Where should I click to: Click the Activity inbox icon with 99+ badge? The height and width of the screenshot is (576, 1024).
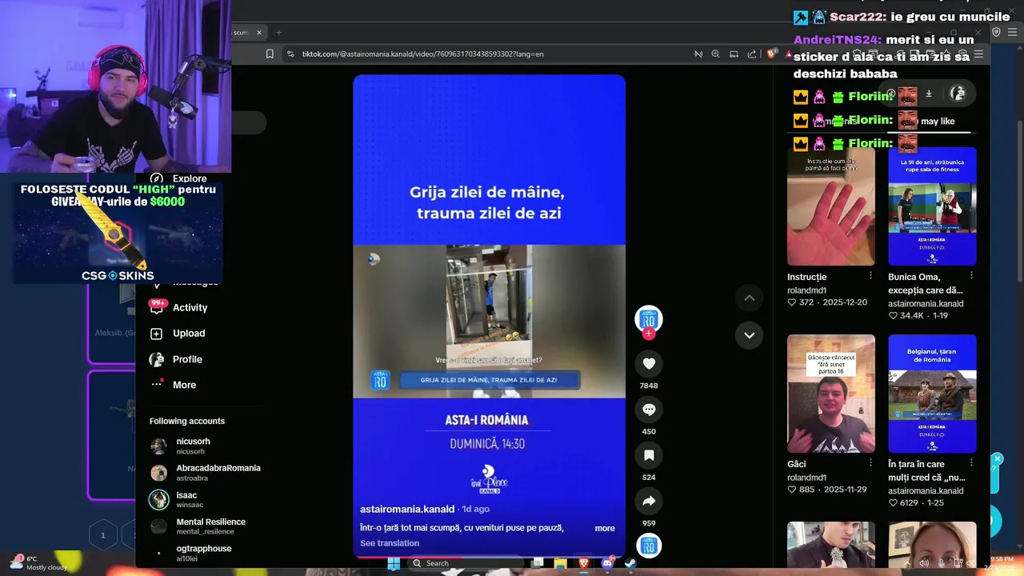click(x=157, y=307)
